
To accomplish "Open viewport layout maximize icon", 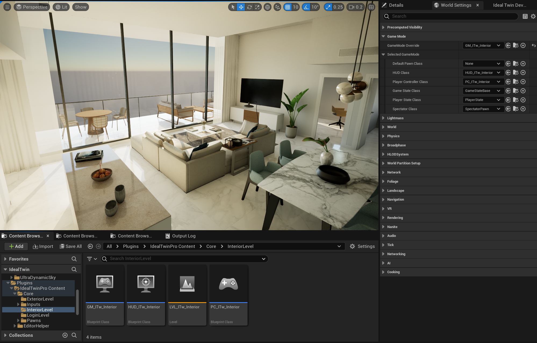I will coord(371,7).
